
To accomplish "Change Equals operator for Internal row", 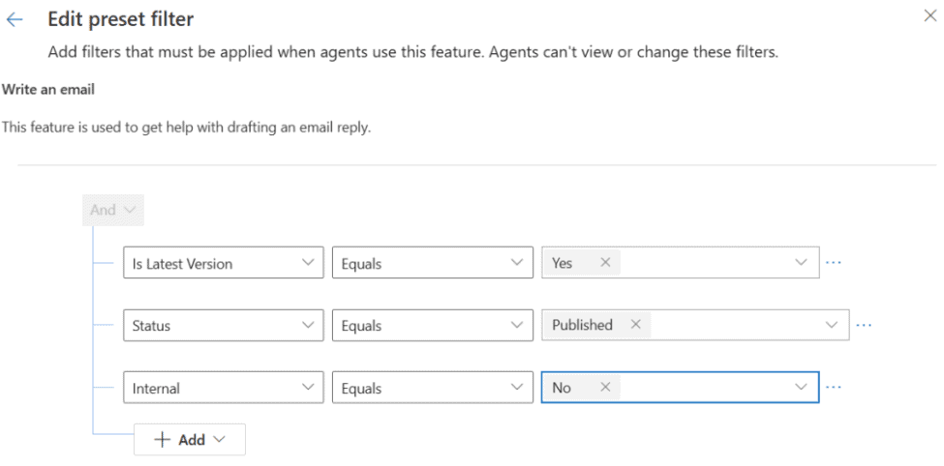I will (x=432, y=388).
